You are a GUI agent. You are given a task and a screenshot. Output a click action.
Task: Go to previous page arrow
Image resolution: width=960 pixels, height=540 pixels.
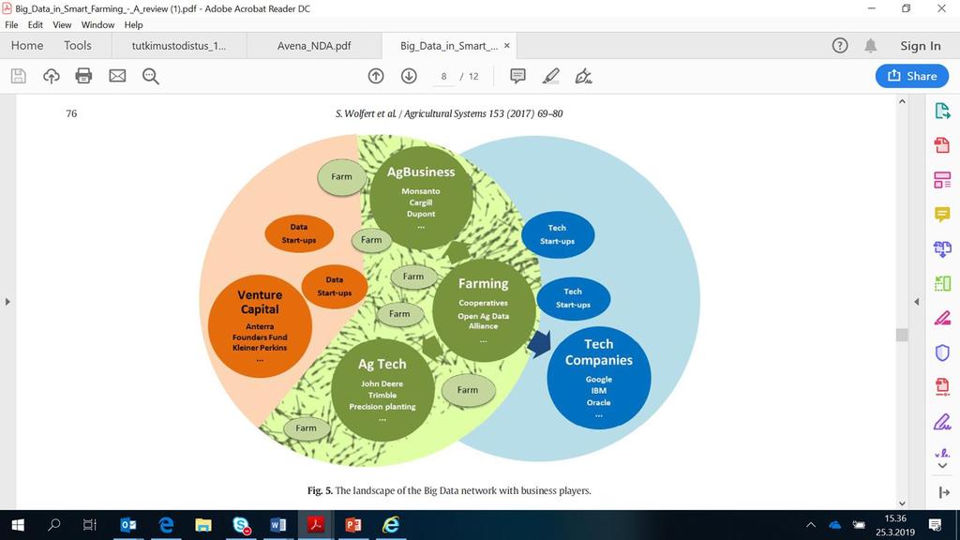click(x=376, y=76)
